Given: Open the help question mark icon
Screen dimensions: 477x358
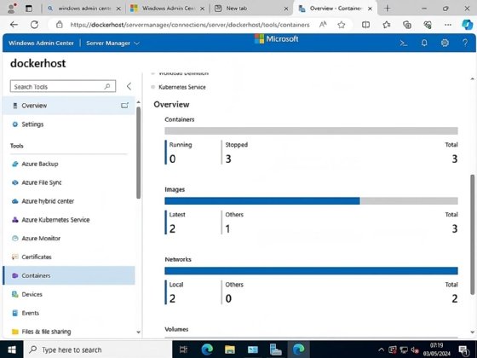Looking at the screenshot, I should [x=465, y=43].
